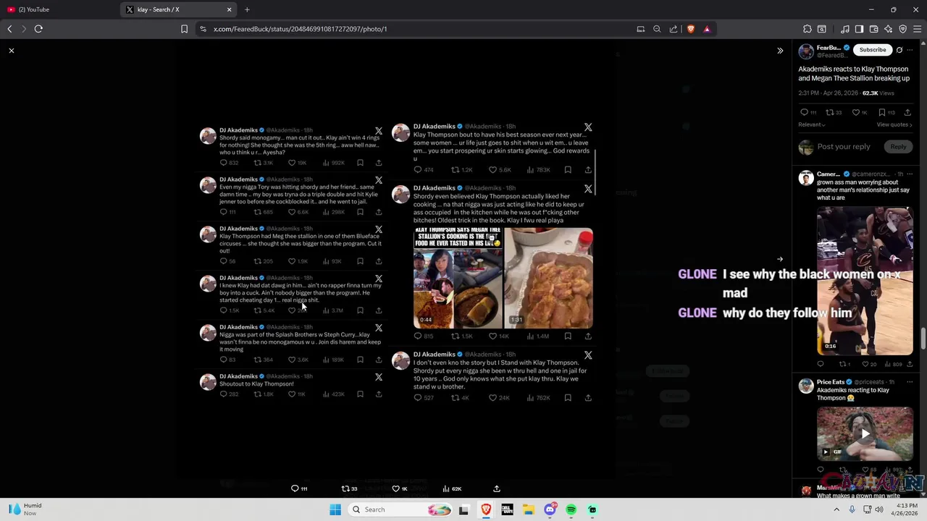Viewport: 927px width, 521px height.
Task: Open Leo AI sparkle icon
Action: (x=889, y=29)
